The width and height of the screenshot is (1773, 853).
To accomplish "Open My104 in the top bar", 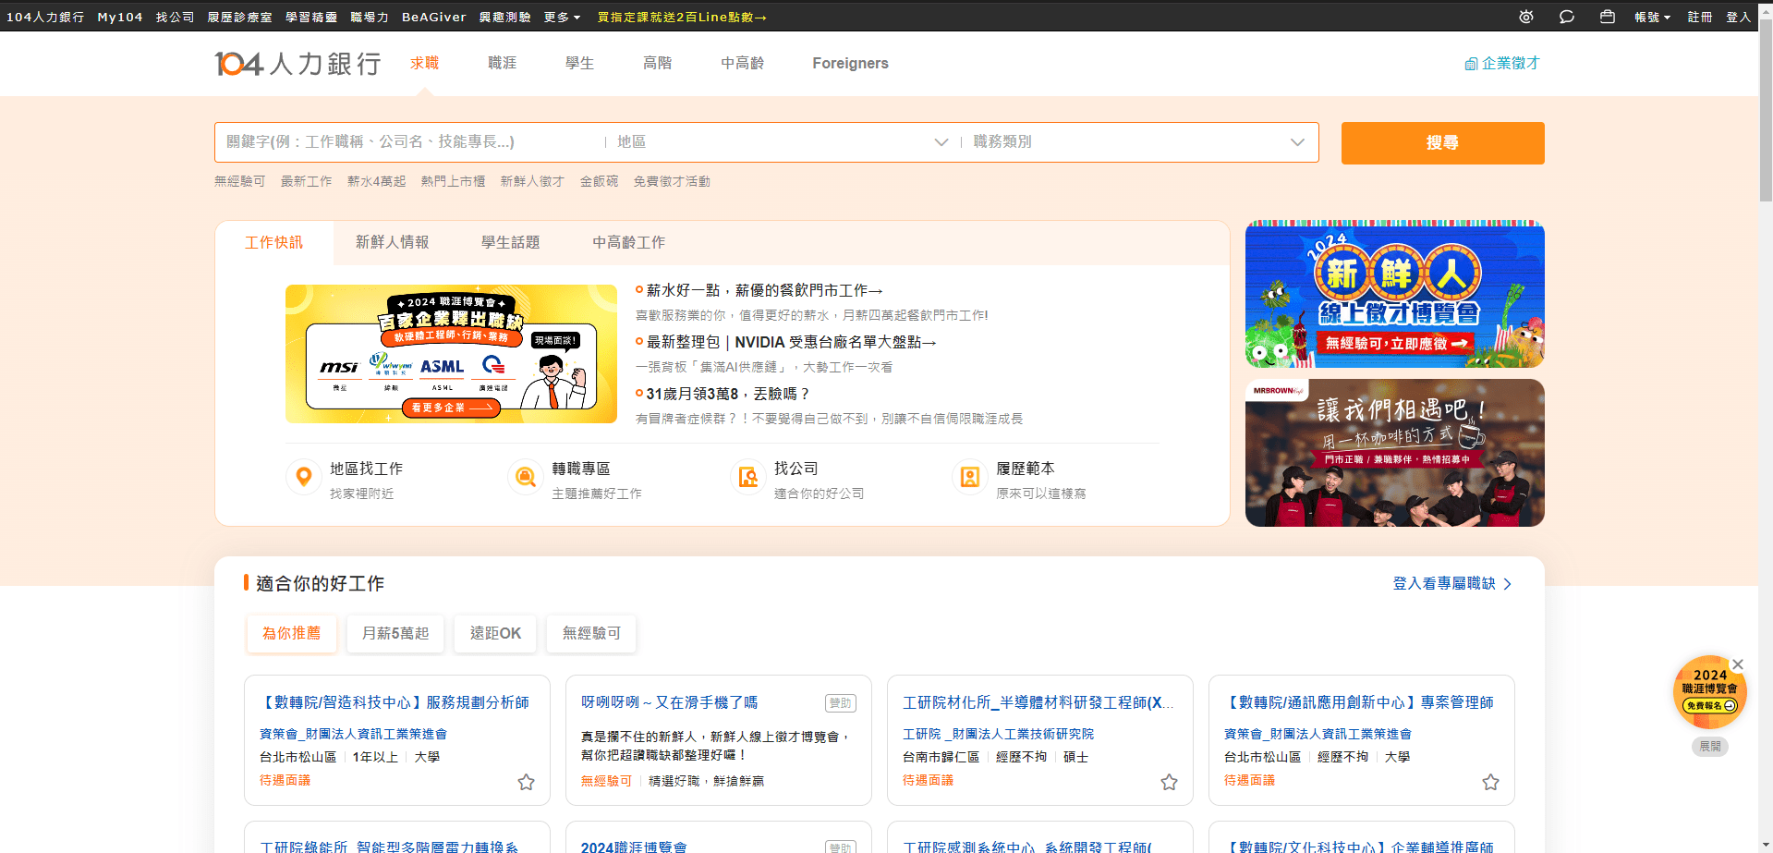I will (120, 17).
